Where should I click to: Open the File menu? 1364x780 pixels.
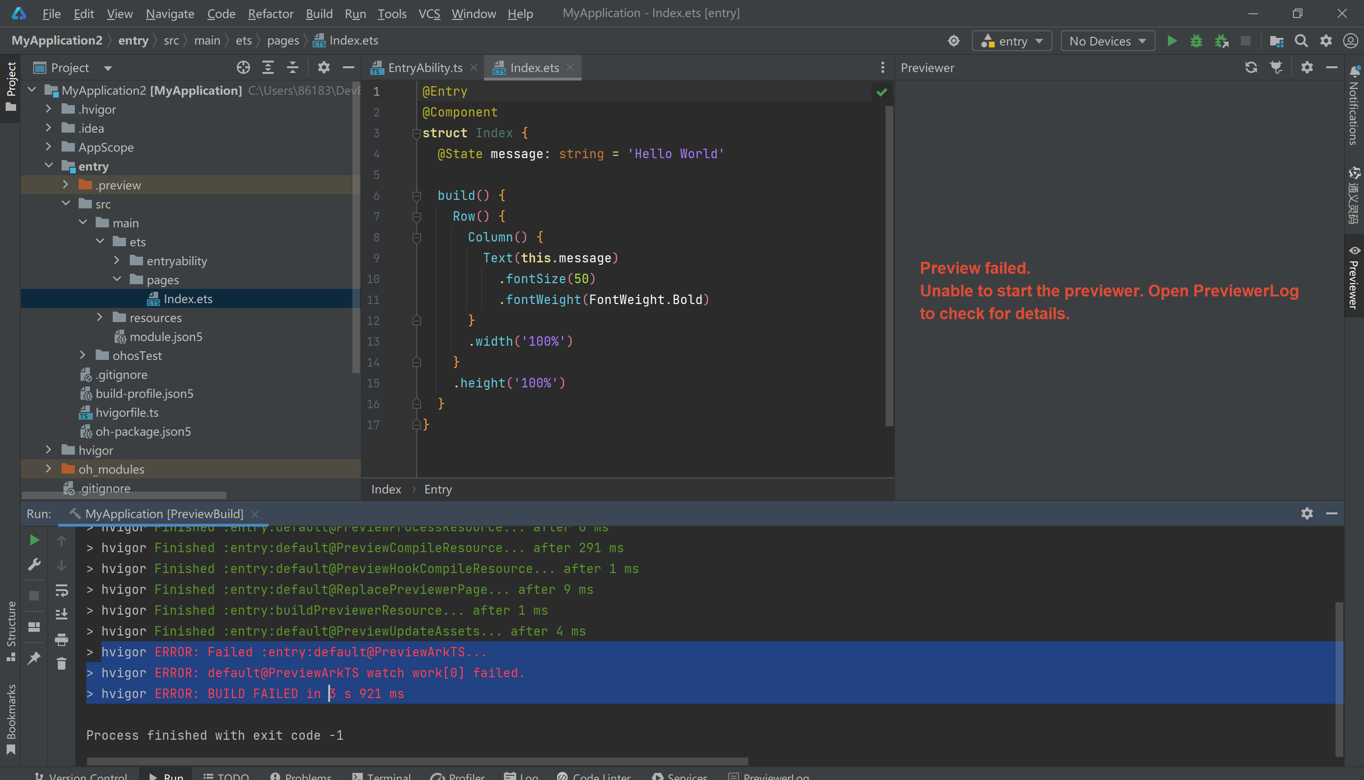(52, 13)
